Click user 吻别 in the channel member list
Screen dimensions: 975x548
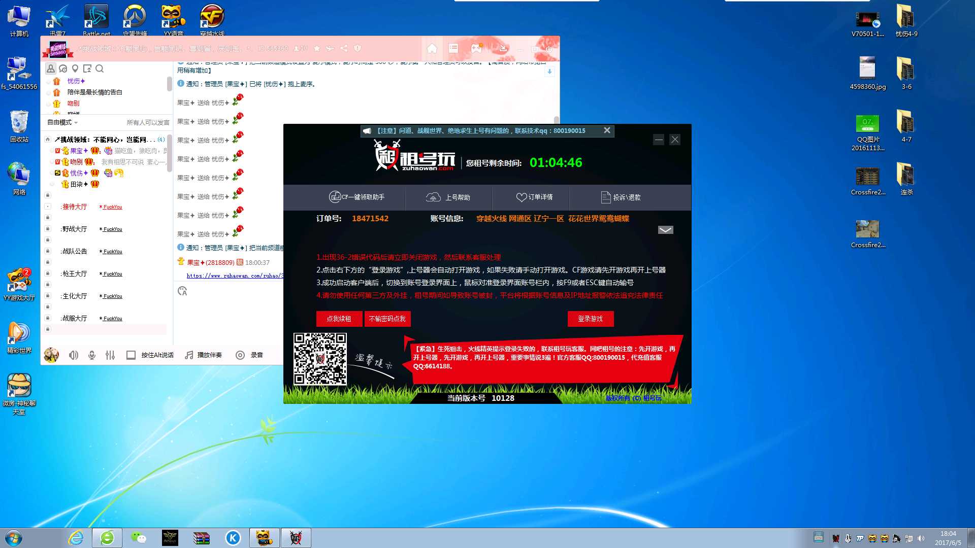coord(76,162)
